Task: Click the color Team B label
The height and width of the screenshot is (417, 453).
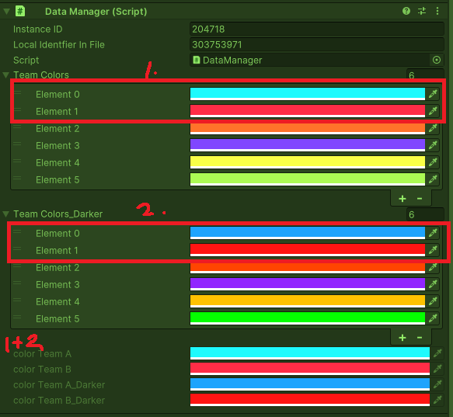Action: pos(42,369)
